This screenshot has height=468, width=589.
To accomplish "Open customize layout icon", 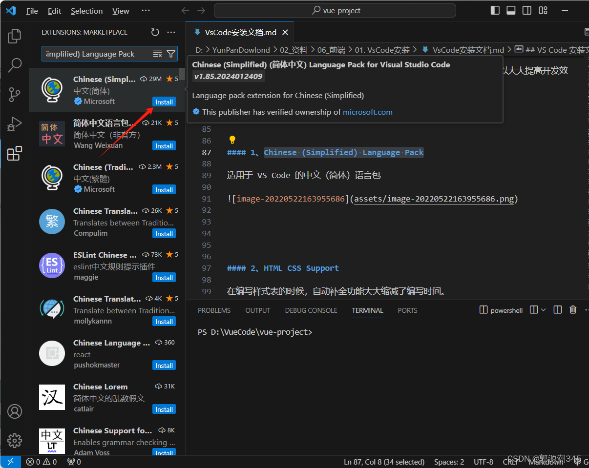I will pyautogui.click(x=543, y=10).
